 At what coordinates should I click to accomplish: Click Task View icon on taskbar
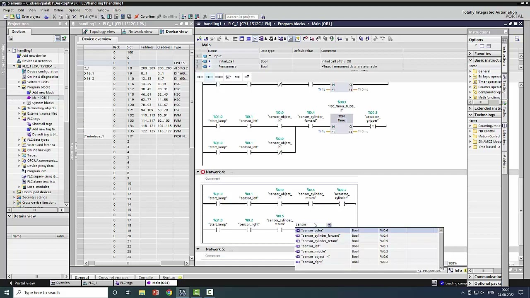pos(128,293)
